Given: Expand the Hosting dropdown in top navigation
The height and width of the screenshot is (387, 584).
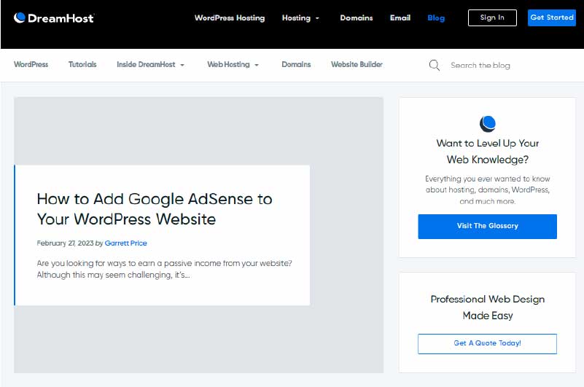Looking at the screenshot, I should 300,18.
